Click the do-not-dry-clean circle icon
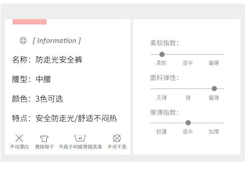Image resolution: width=245 pixels, height=169 pixels. click(x=117, y=138)
